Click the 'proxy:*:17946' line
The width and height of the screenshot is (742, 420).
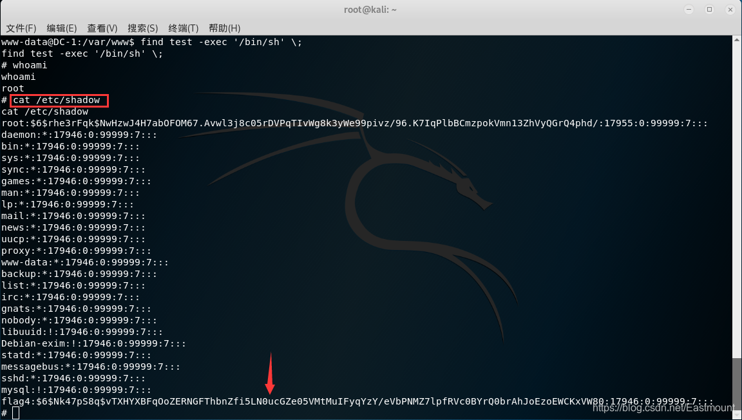[x=76, y=251]
